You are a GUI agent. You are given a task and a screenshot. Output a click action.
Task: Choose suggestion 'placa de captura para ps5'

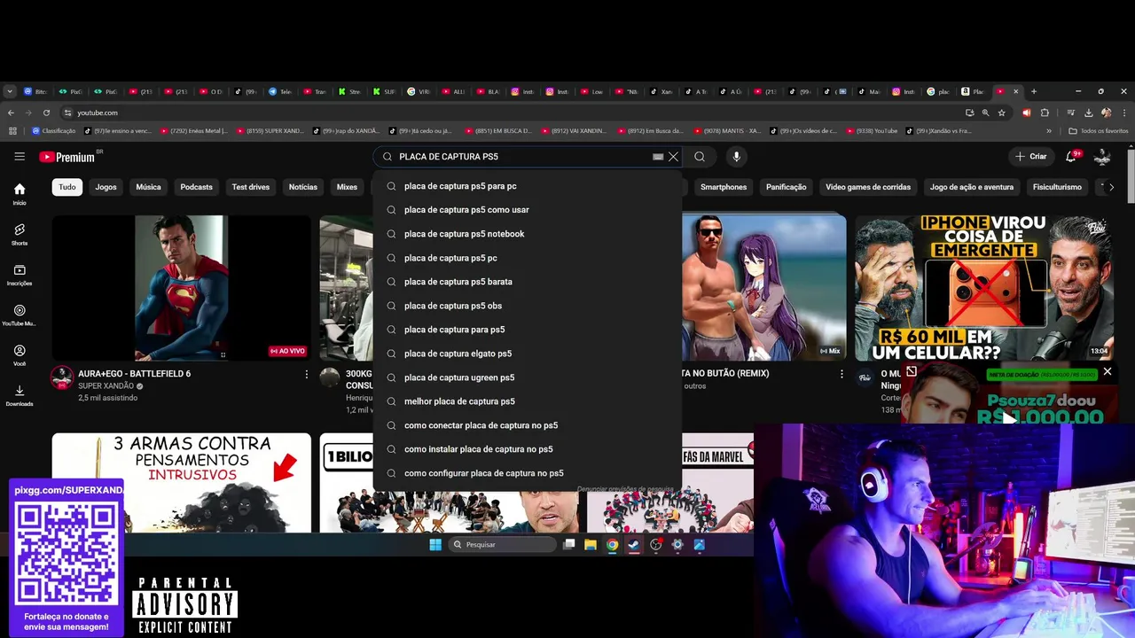528,330
